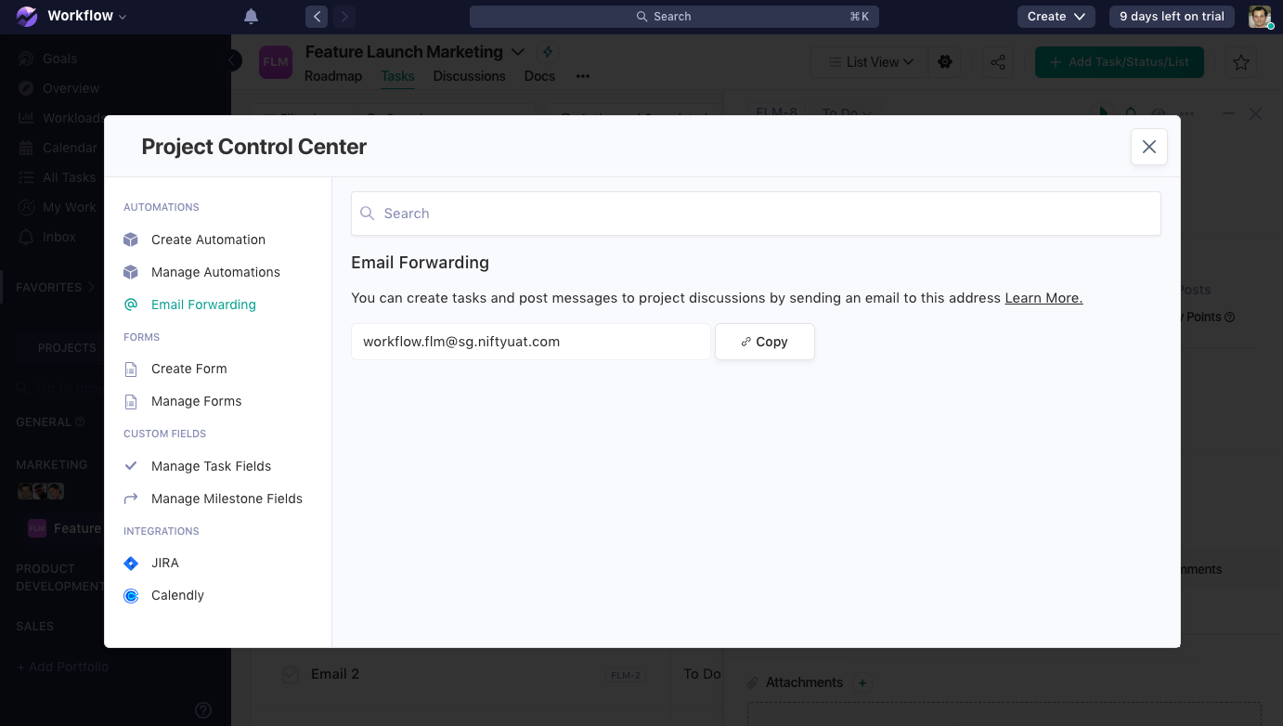1283x726 pixels.
Task: Open Manage Automations
Action: tap(215, 272)
